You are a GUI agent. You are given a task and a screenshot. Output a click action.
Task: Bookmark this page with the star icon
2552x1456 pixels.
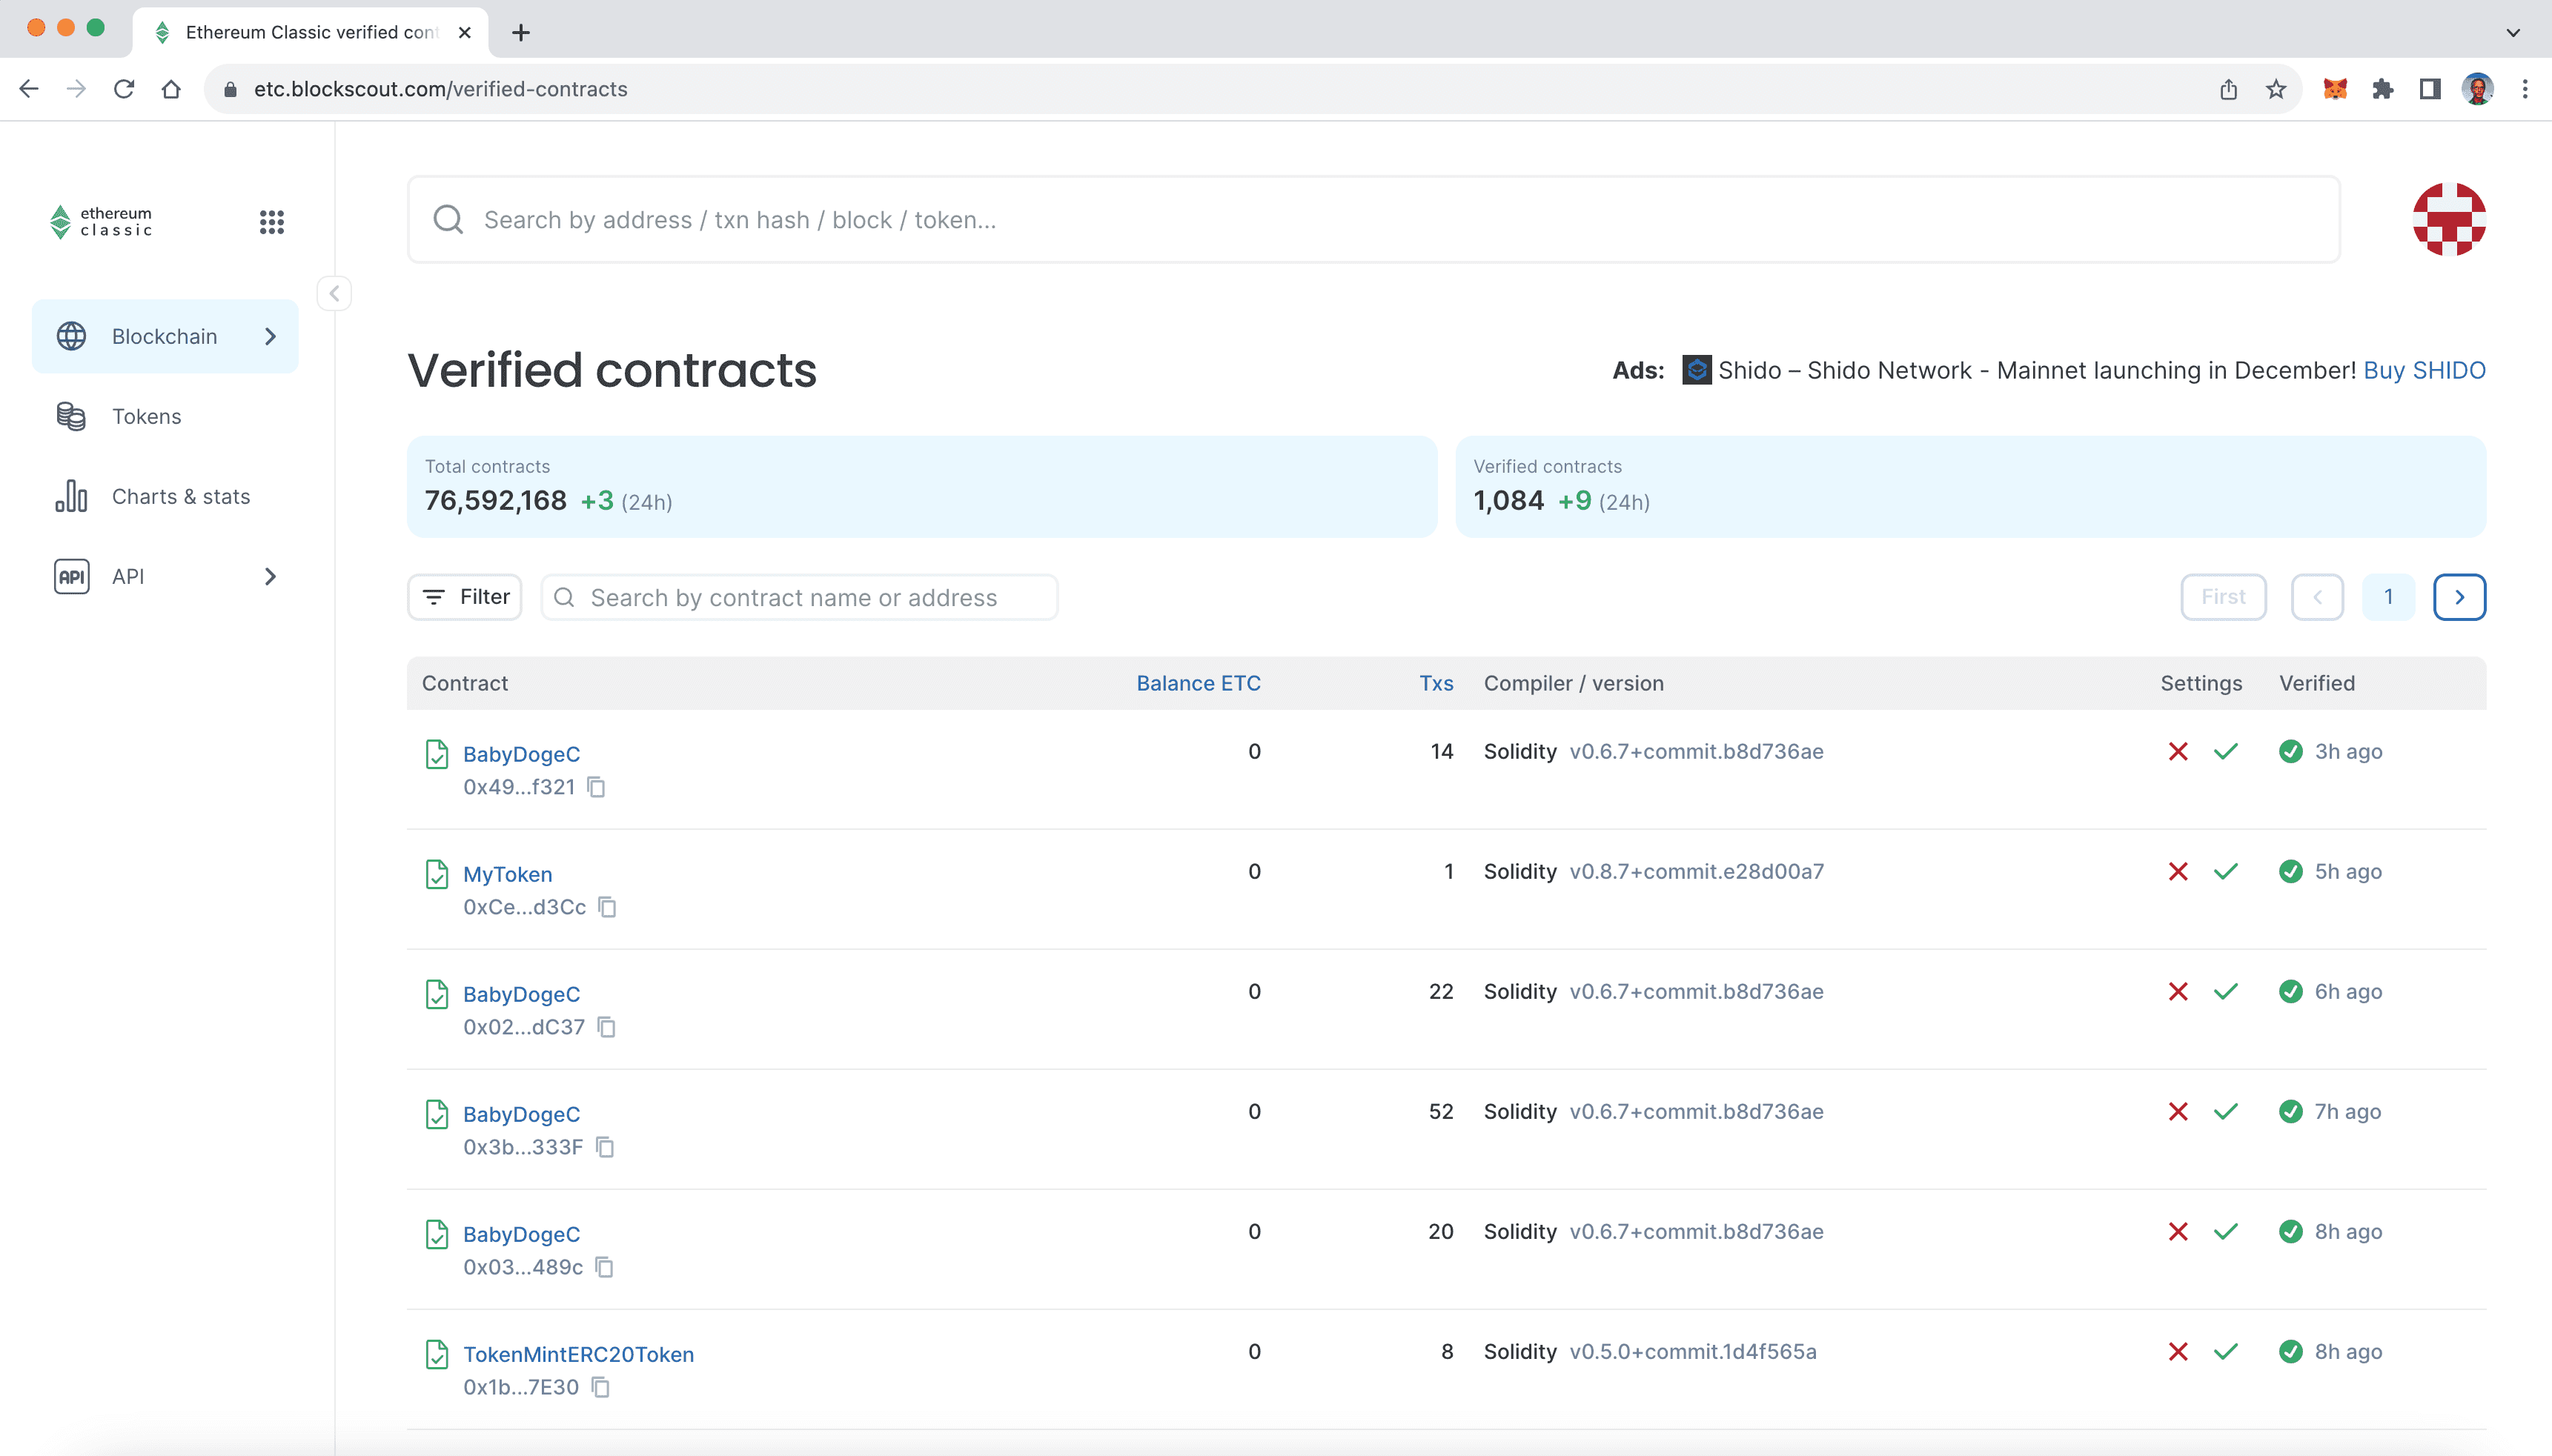coord(2276,89)
